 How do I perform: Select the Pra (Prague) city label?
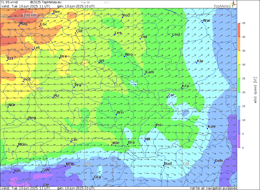click(x=78, y=85)
